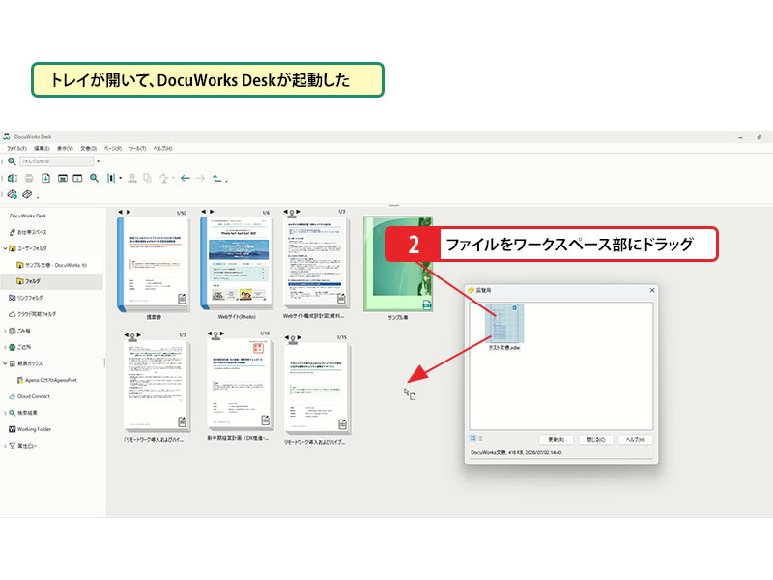
Task: Go to parent folder up-arrow icon
Action: point(216,178)
